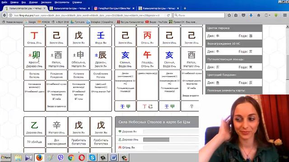Open the Ба Цзы Калькулятор bookmark

[130, 22]
